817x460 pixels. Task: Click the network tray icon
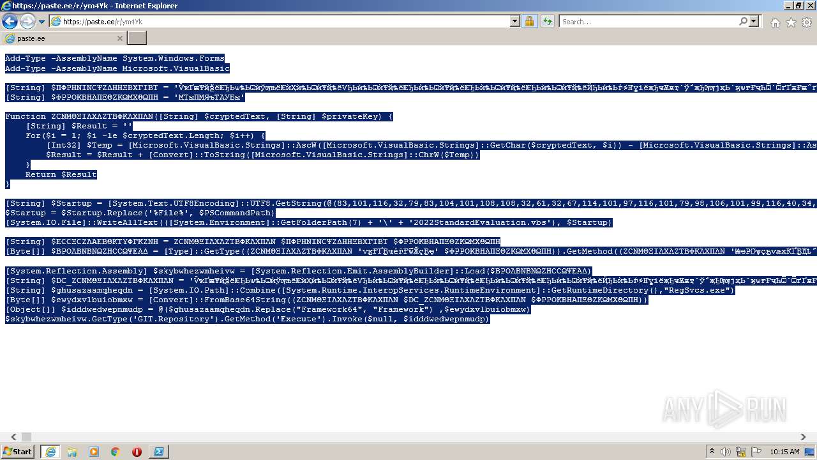point(742,452)
